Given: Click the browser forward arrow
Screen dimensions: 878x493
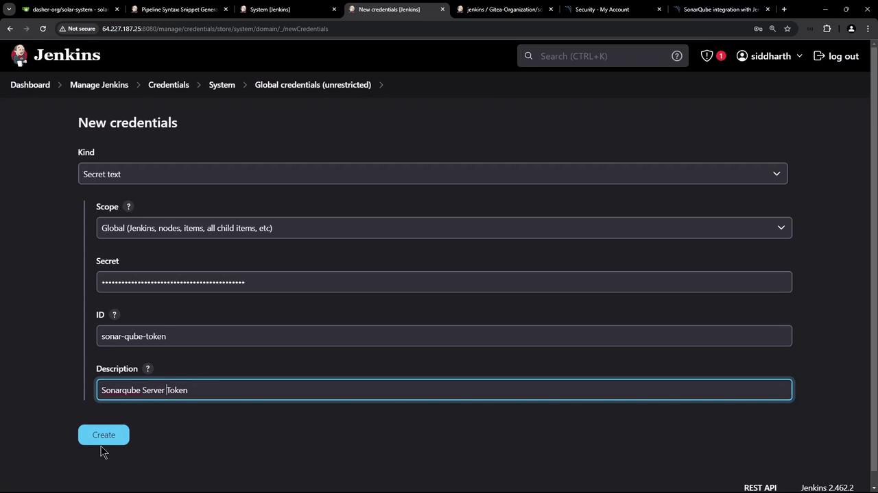Looking at the screenshot, I should pyautogui.click(x=27, y=29).
